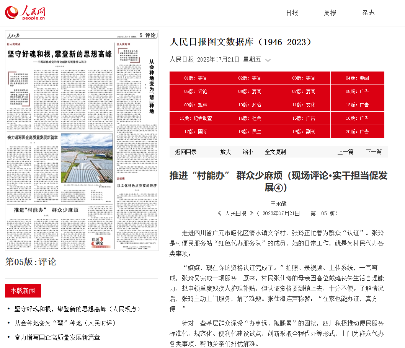The image size is (405, 348).
Task: Open 15版: 广告 page
Action: pos(304,119)
